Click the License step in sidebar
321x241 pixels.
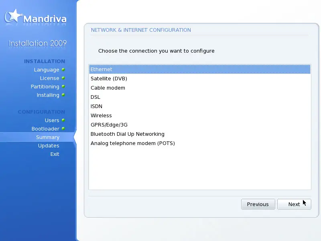49,78
